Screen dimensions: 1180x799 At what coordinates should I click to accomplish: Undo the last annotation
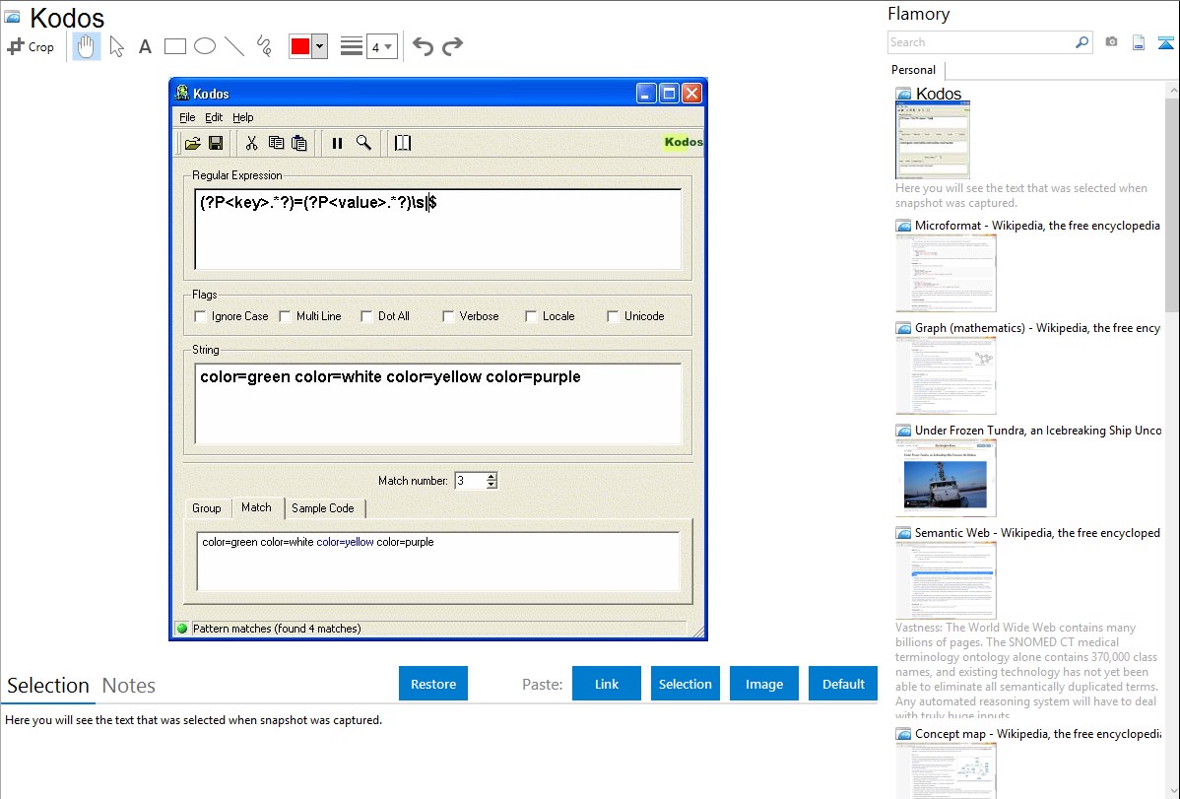click(423, 46)
